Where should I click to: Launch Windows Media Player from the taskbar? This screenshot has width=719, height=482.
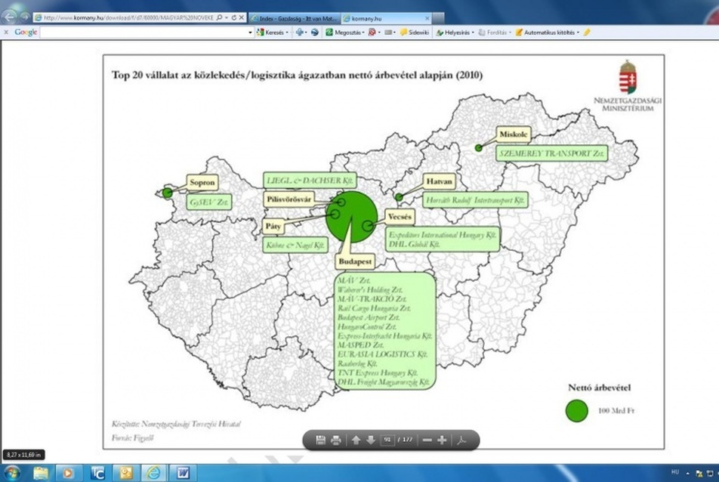coord(68,473)
